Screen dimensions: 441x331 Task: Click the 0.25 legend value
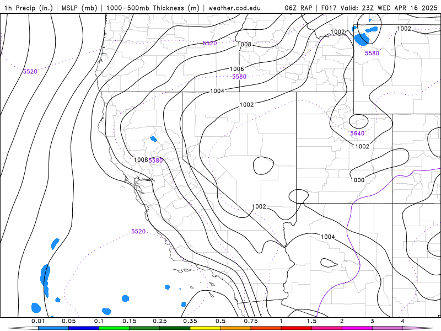tap(160, 321)
